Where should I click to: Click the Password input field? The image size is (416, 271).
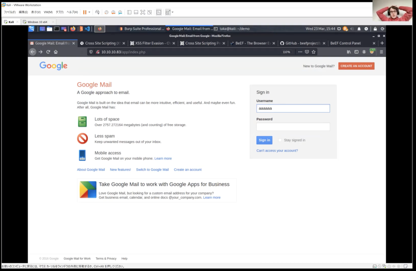[x=293, y=126]
